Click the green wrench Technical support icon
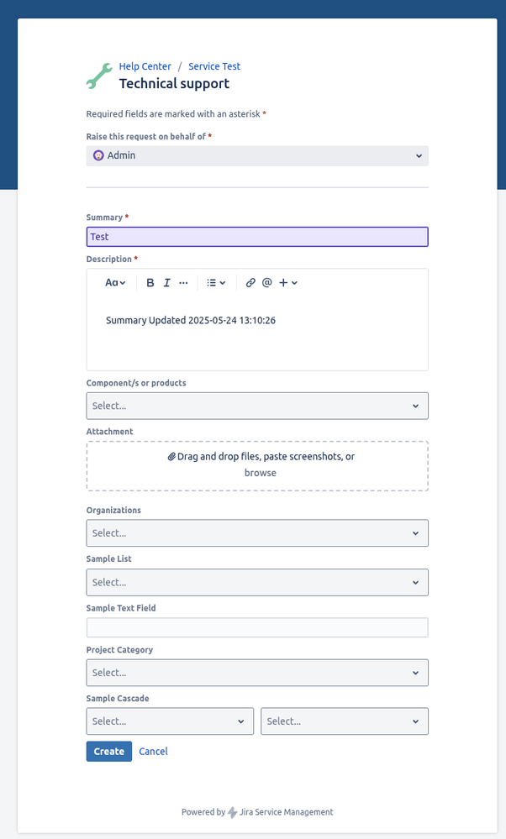The image size is (506, 839). [99, 76]
